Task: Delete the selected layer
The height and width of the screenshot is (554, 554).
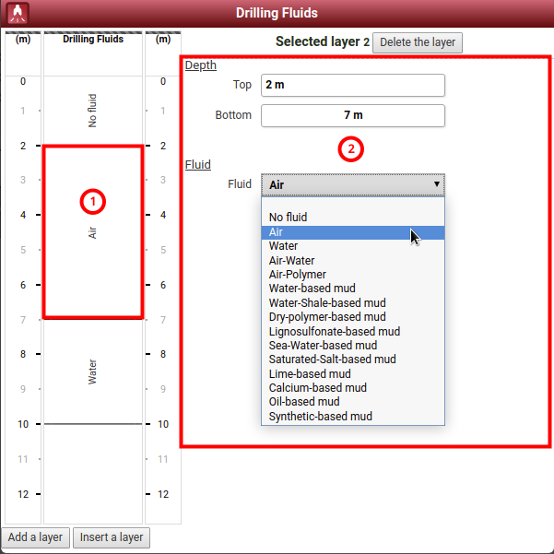Action: [x=417, y=42]
